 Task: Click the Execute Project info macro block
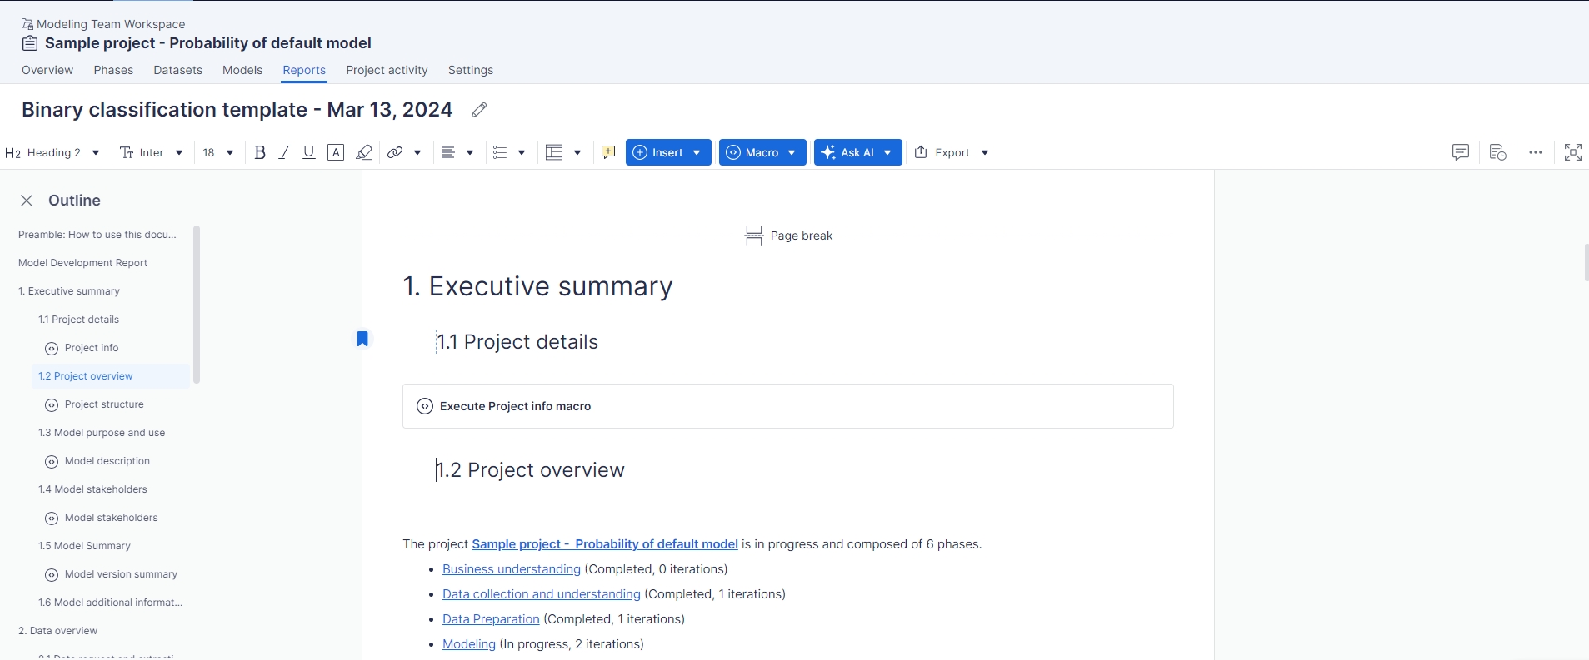pos(787,406)
